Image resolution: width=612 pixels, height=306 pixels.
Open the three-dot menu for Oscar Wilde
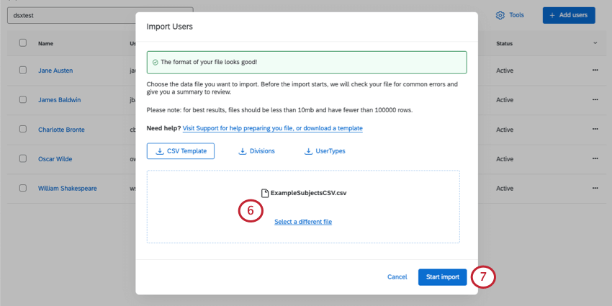[x=595, y=159]
